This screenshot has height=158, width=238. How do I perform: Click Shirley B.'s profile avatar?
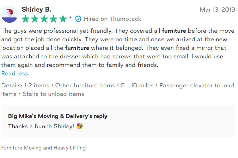[10, 14]
